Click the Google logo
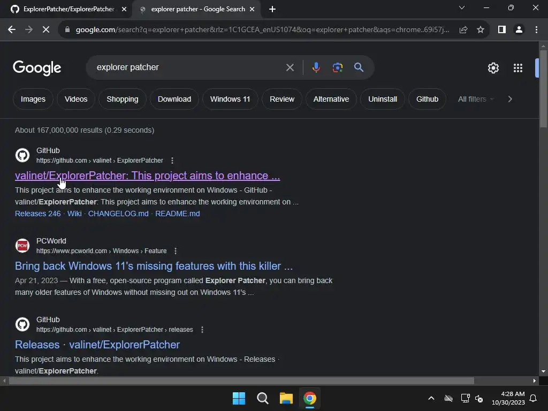Screen dimensions: 548x411 pos(37,68)
